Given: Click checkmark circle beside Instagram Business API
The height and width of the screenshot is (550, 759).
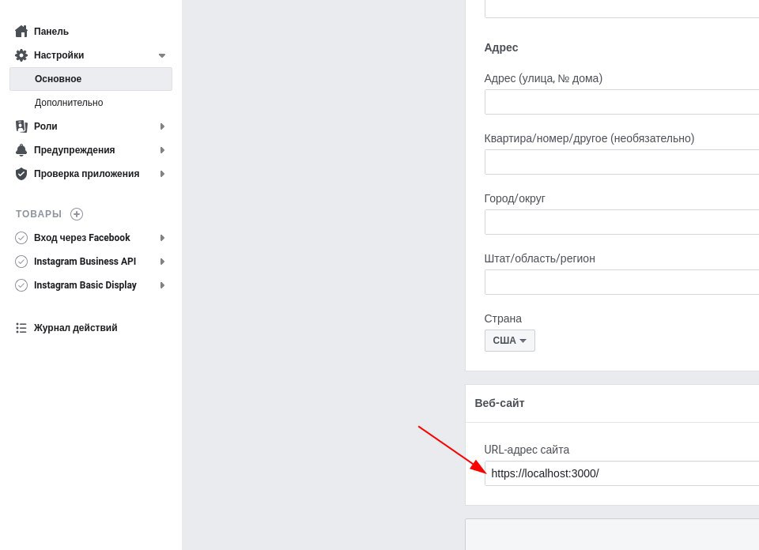Looking at the screenshot, I should tap(21, 262).
